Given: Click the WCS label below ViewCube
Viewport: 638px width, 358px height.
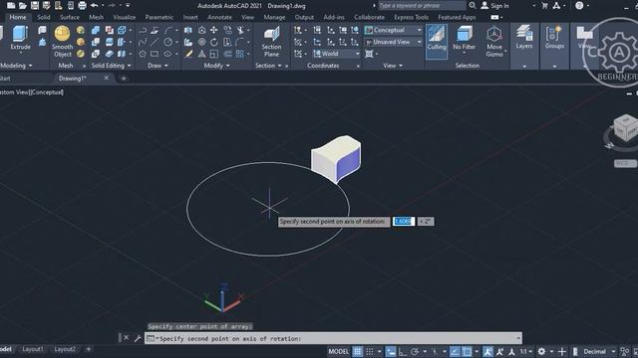Looking at the screenshot, I should click(x=625, y=163).
